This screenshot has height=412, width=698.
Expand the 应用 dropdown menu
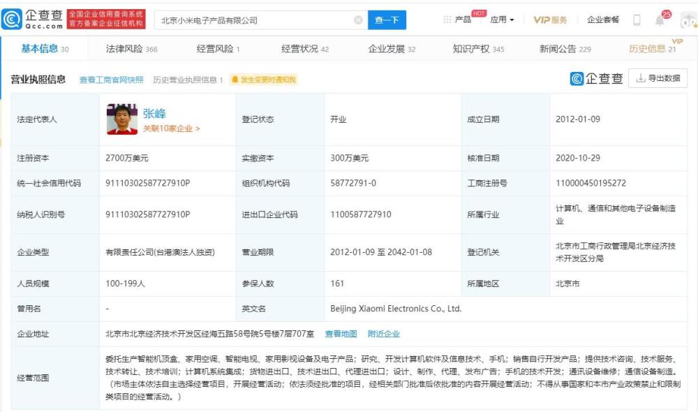502,20
